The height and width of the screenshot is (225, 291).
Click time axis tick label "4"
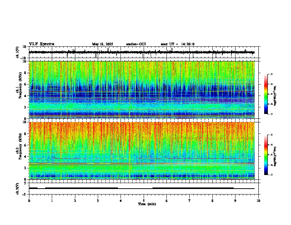[x=121, y=200]
